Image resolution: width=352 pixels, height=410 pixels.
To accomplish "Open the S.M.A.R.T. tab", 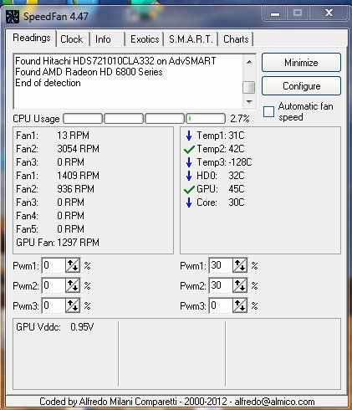I will tap(191, 39).
